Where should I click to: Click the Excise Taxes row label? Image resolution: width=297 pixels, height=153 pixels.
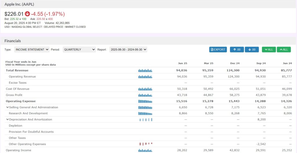(18, 83)
